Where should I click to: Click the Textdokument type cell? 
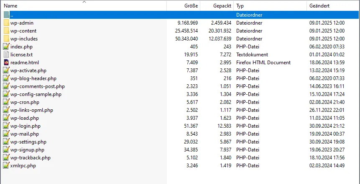click(252, 55)
